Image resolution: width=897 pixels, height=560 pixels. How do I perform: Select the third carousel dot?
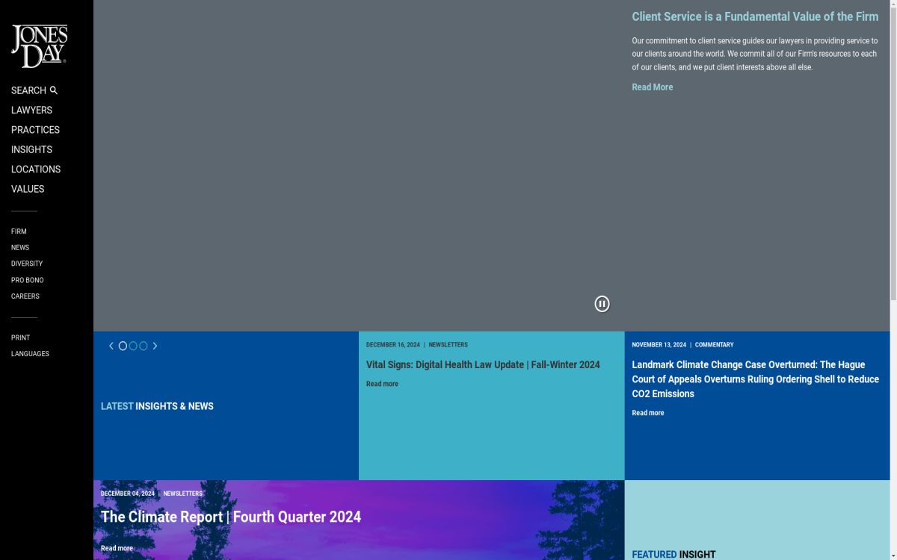click(144, 346)
